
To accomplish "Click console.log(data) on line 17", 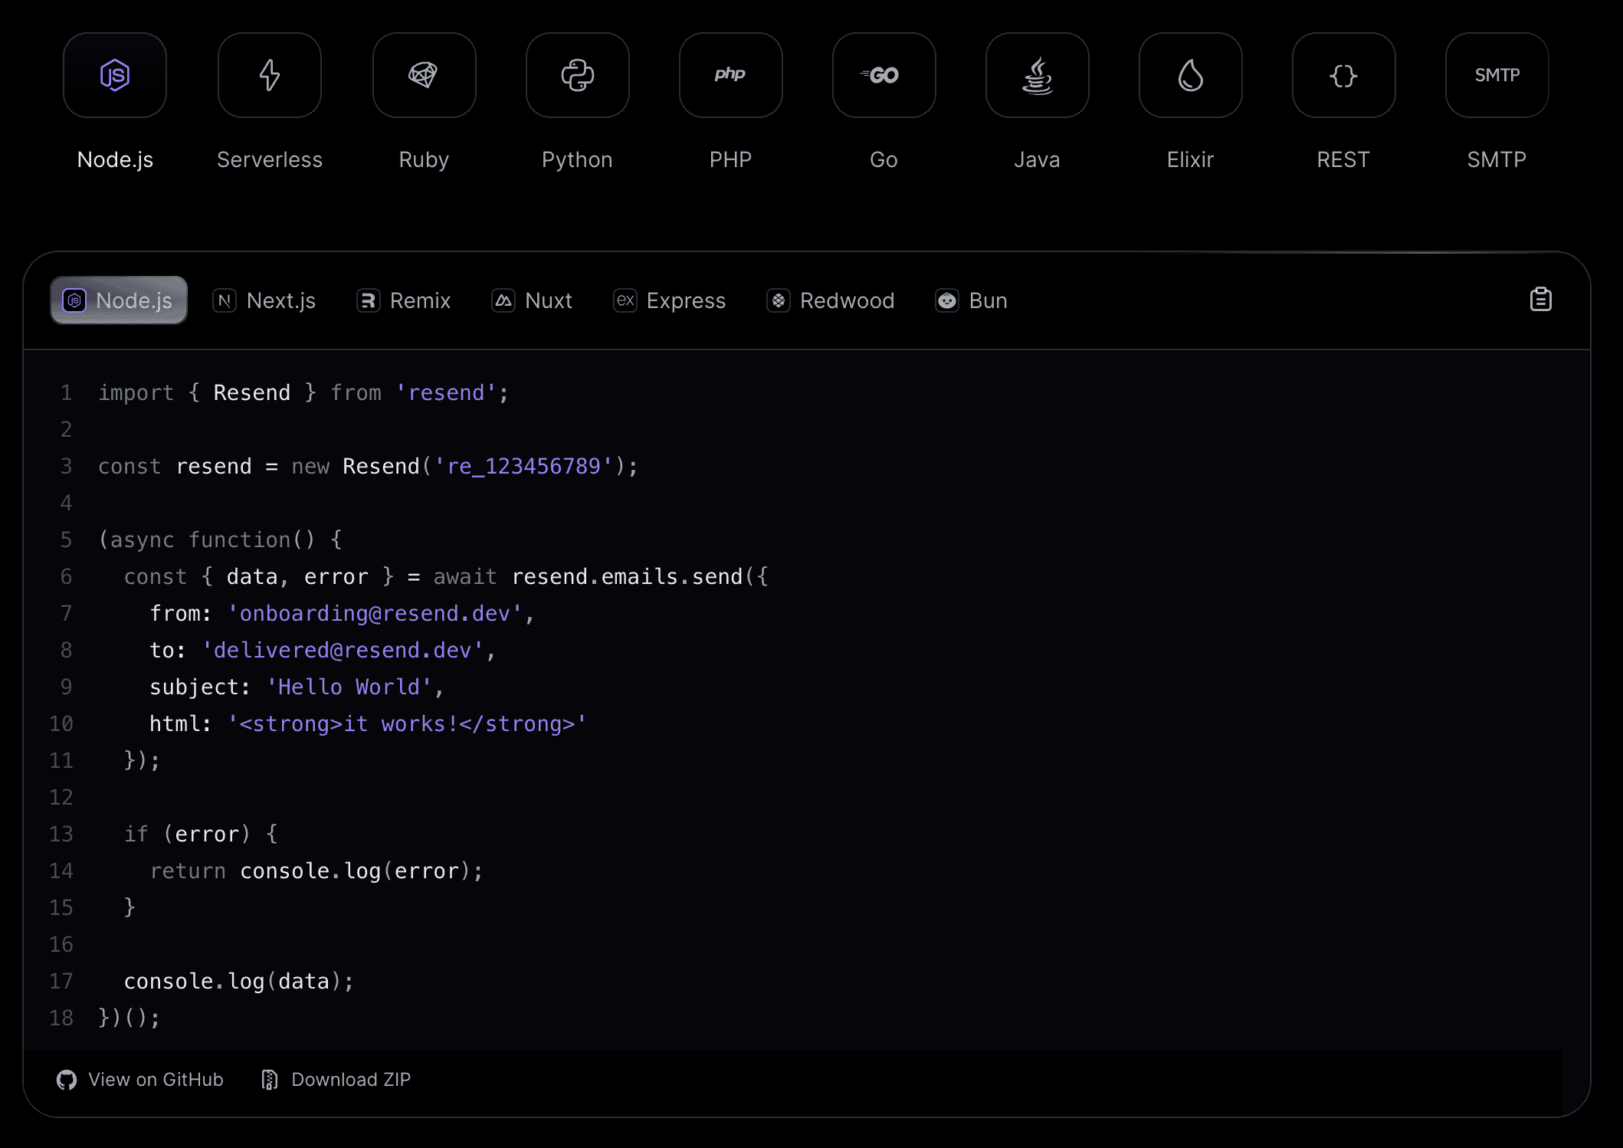I will (232, 982).
